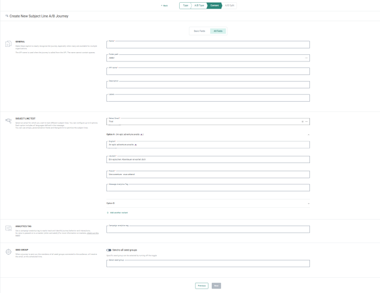380x293 pixels.
Task: Go to the A/B Type wizard step
Action: (199, 5)
